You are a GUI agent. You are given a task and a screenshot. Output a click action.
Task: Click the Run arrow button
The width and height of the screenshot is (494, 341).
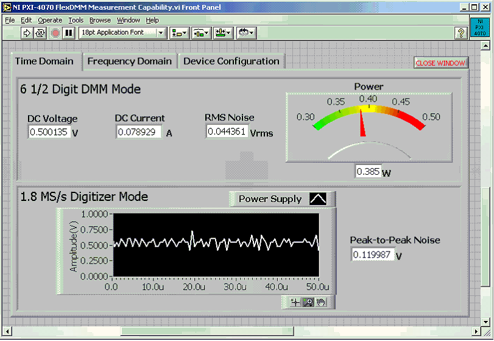[x=27, y=33]
